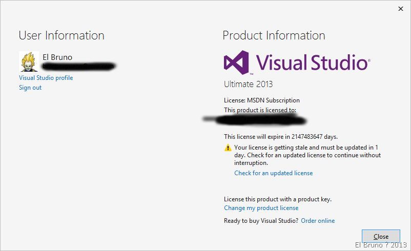Follow the Order online link

coord(318,221)
